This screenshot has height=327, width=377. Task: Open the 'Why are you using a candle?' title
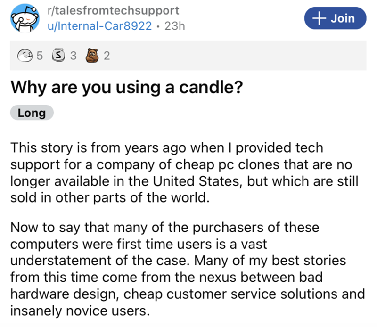coord(126,87)
